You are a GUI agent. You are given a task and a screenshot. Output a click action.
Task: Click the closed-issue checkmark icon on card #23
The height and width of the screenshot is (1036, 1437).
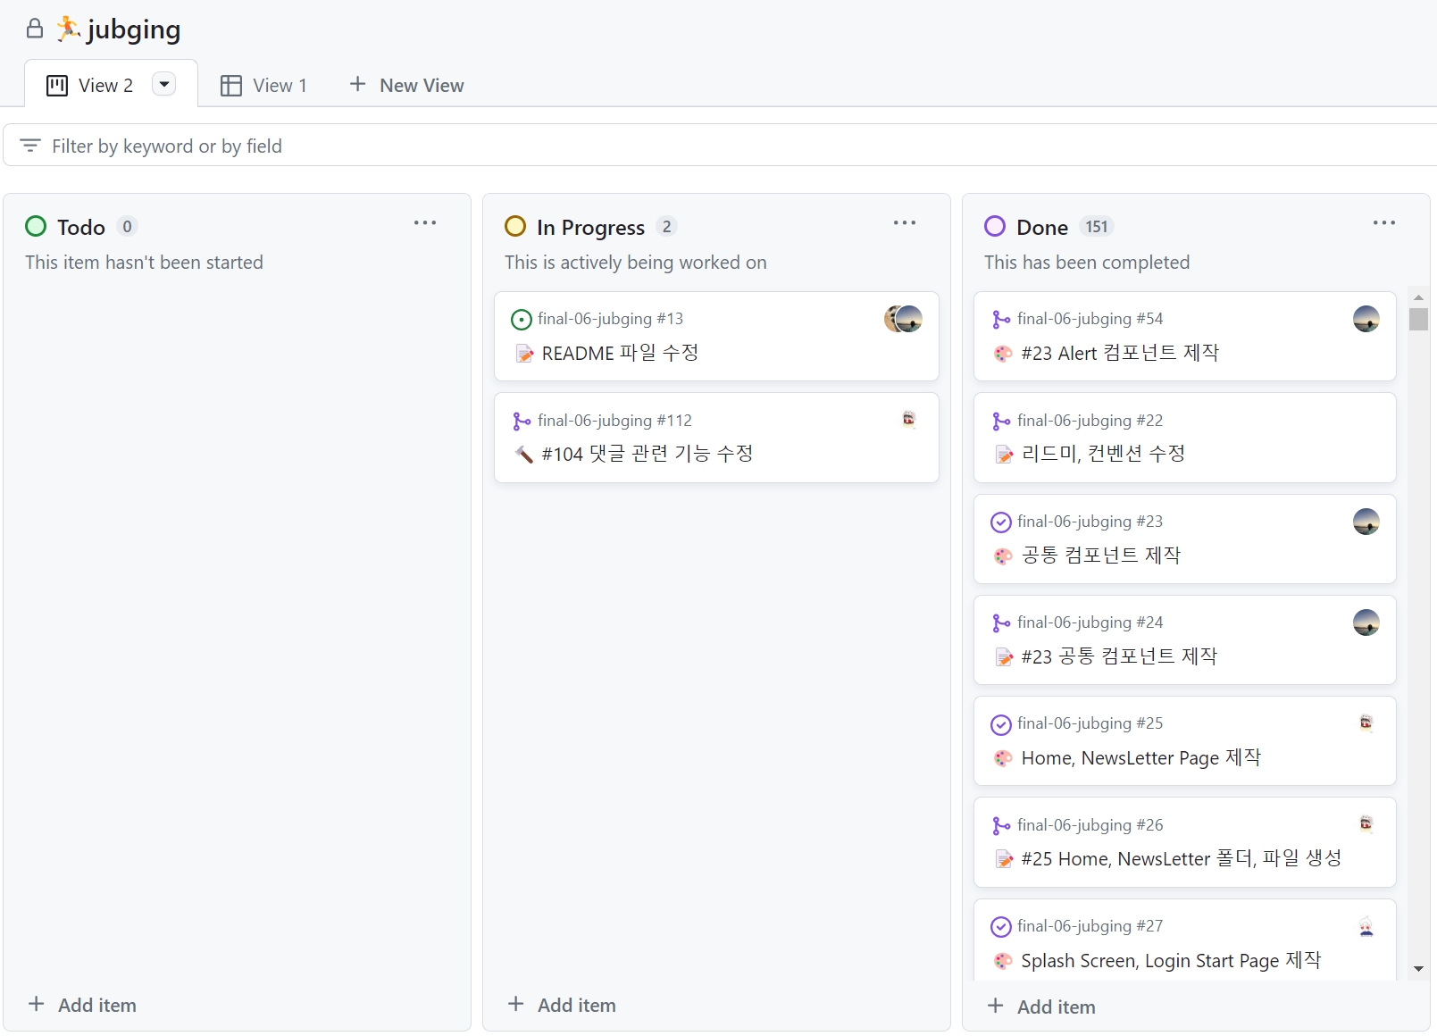coord(1001,521)
